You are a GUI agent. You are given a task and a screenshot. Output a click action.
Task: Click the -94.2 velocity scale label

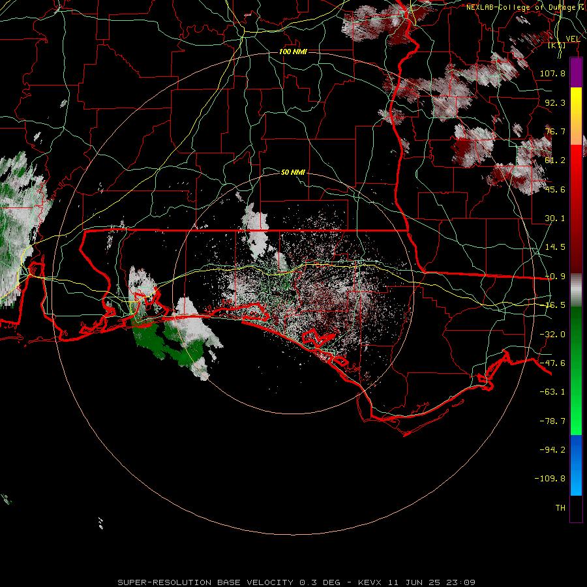click(552, 449)
